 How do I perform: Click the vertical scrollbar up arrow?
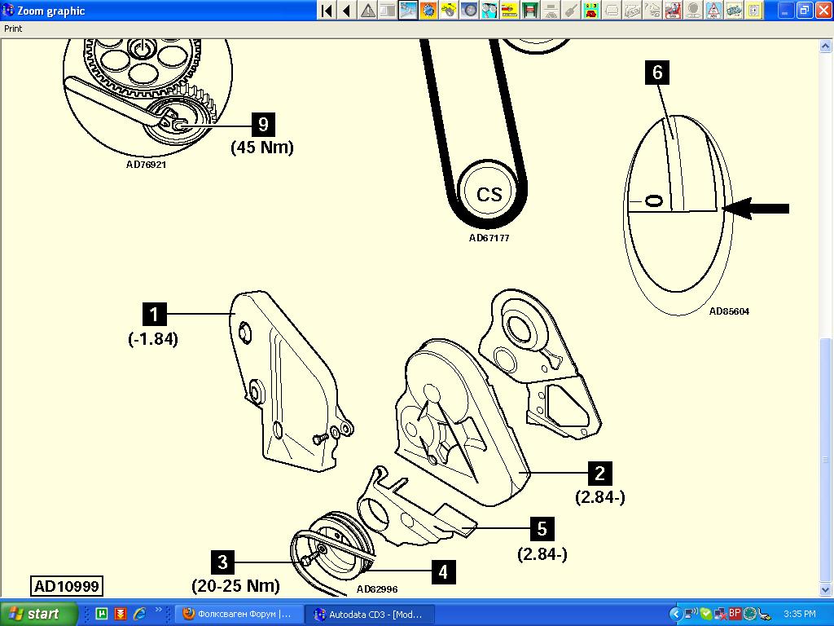[827, 45]
